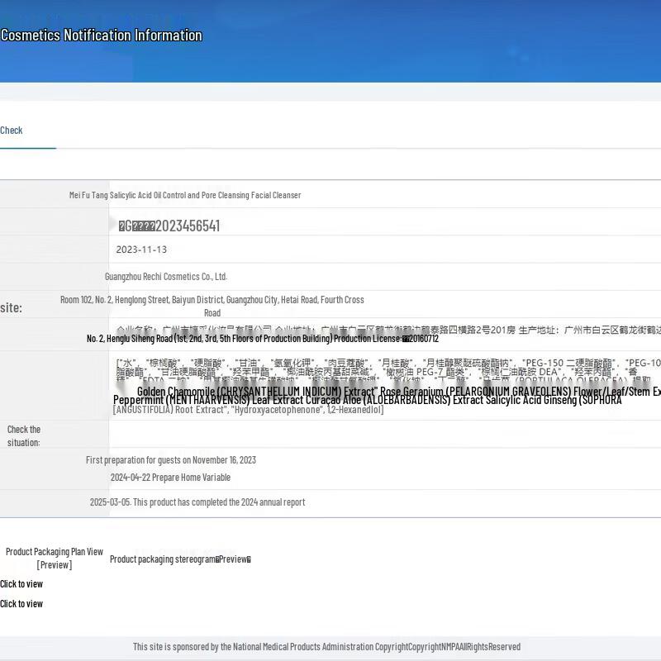Viewport: 661px width, 661px height.
Task: Open the Check tab
Action: pyautogui.click(x=12, y=131)
